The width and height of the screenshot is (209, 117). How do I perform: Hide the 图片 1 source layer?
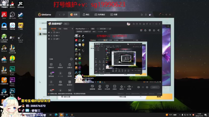click(49, 36)
